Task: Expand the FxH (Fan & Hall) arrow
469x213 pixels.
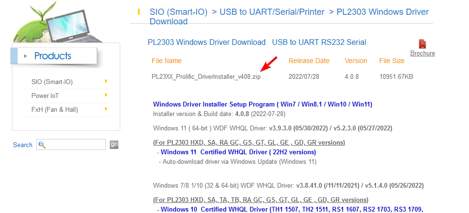Action: click(x=105, y=109)
